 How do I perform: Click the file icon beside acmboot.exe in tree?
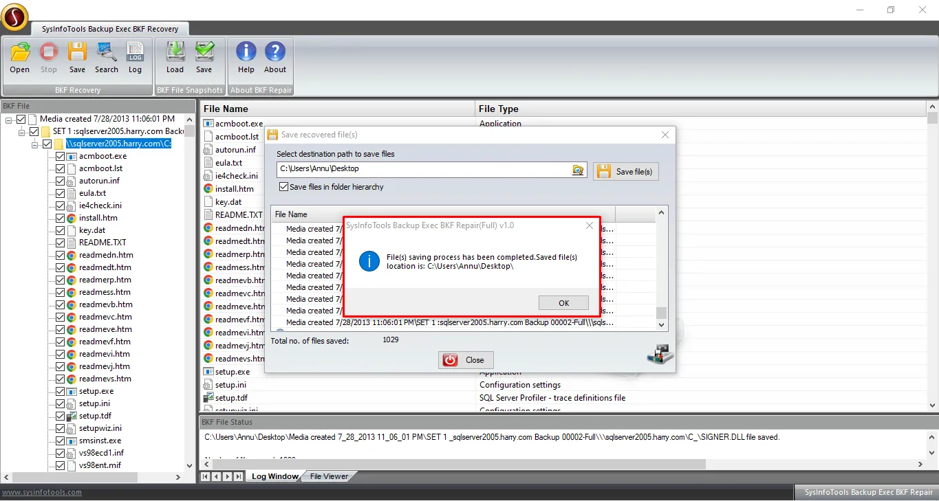click(71, 156)
